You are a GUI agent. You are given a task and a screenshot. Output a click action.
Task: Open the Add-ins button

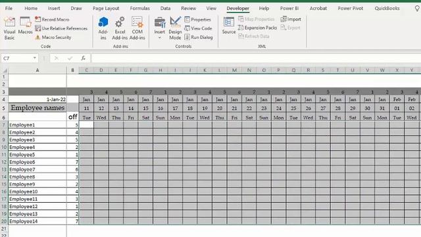pos(103,28)
